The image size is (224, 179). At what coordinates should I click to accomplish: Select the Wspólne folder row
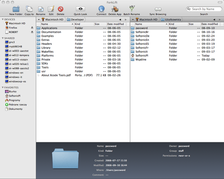[x=177, y=59]
